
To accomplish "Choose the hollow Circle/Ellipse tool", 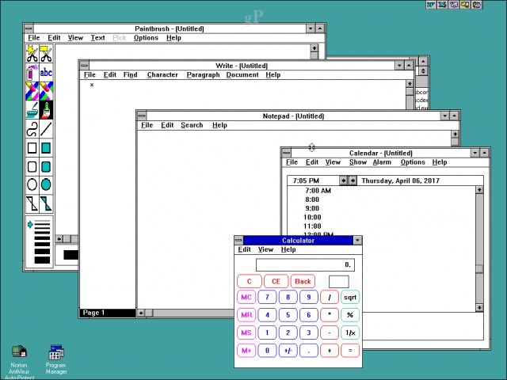I will click(32, 184).
